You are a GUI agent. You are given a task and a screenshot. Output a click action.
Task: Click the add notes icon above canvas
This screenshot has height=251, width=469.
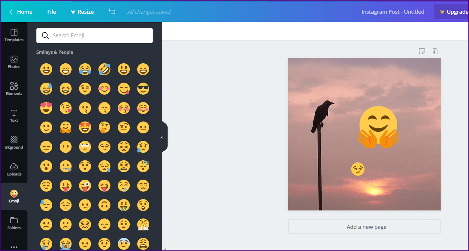coord(422,51)
